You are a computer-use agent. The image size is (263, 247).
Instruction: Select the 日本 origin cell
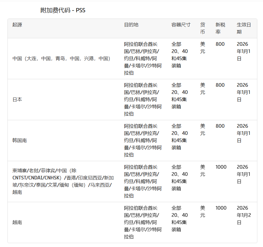coord(18,99)
